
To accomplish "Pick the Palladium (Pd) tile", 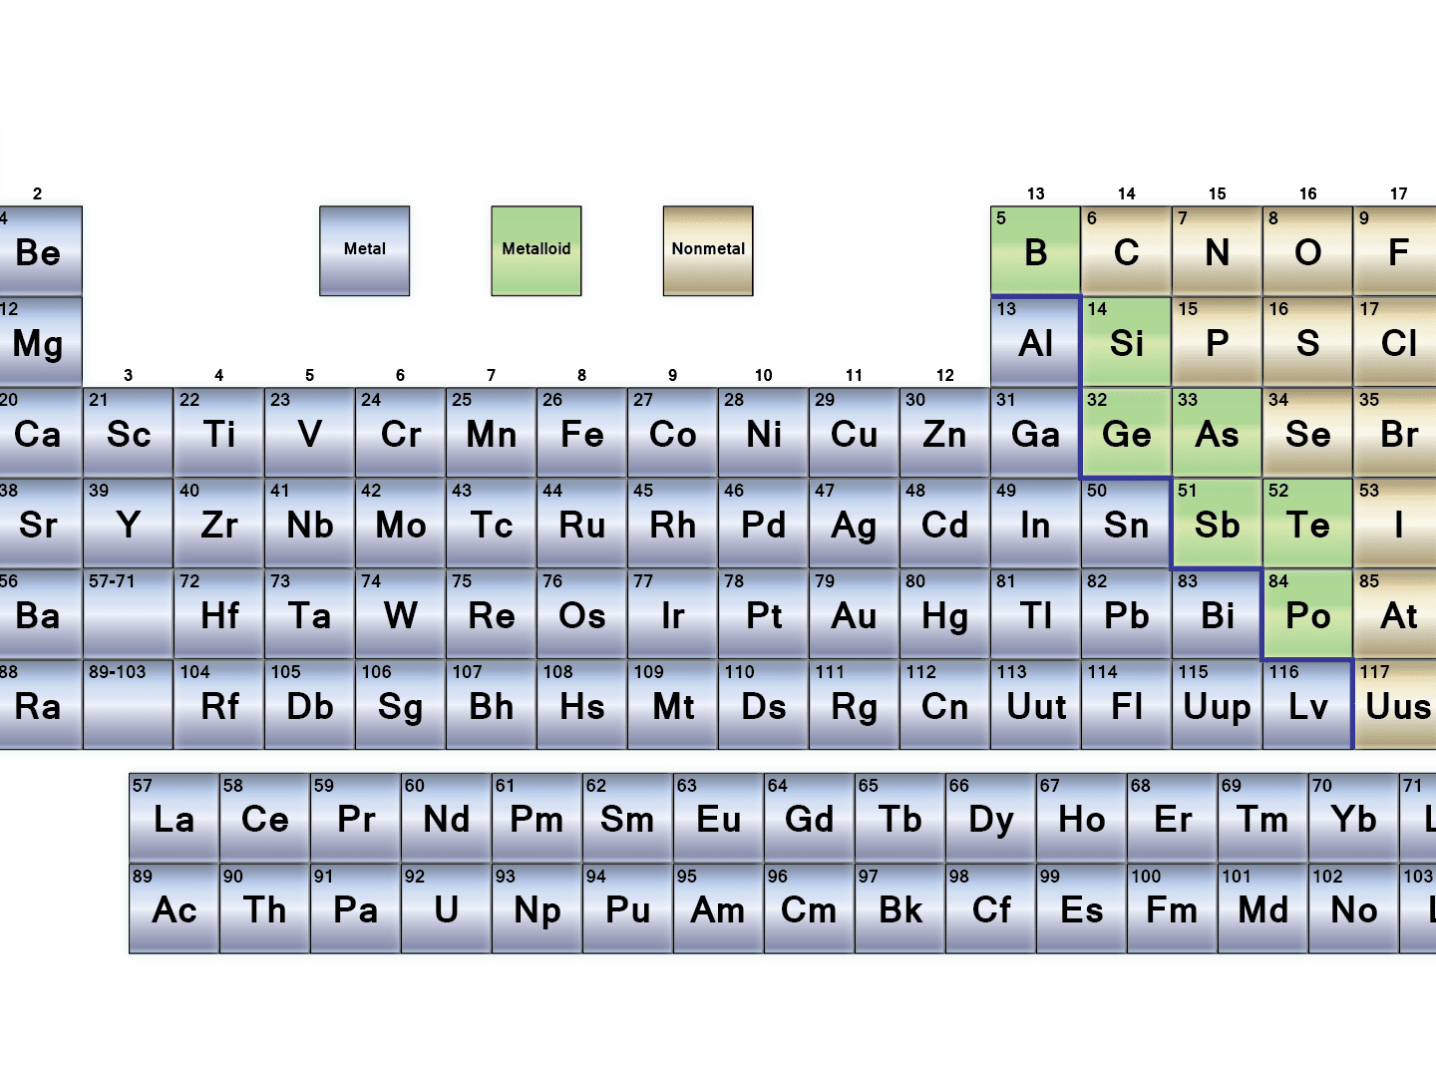I will coord(763,524).
